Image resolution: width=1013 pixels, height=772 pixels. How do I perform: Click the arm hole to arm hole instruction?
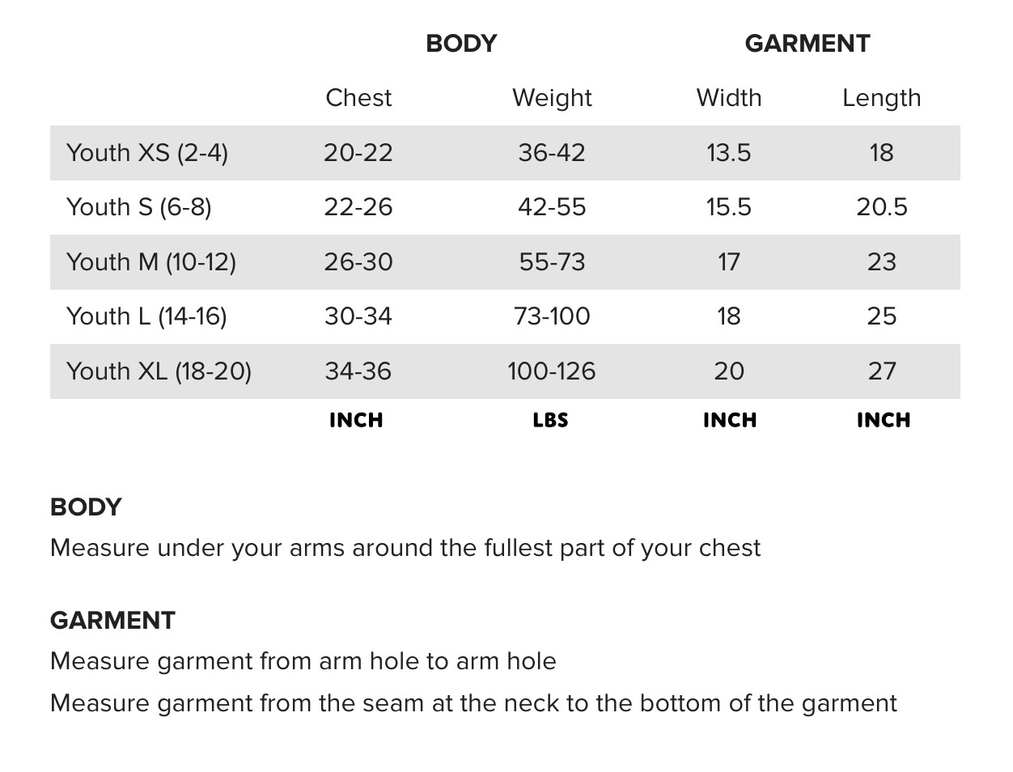pos(303,661)
